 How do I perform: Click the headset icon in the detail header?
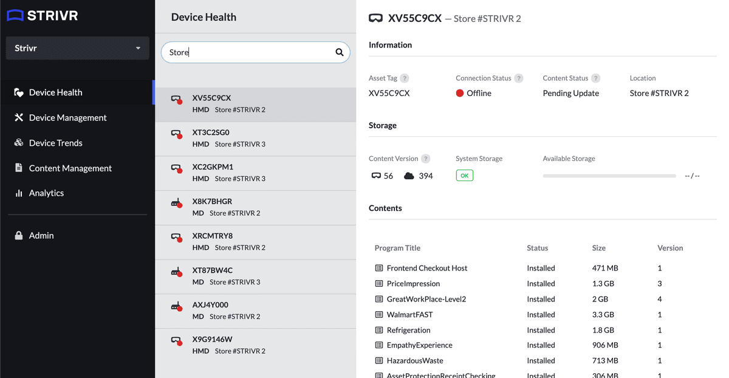coord(376,18)
